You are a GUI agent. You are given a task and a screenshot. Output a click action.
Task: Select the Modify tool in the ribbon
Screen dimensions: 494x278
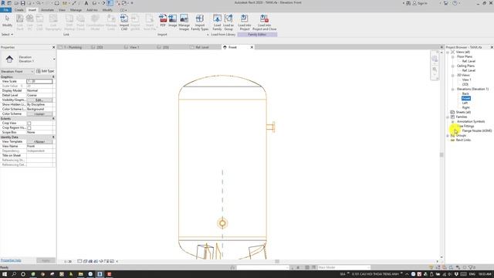tap(7, 22)
